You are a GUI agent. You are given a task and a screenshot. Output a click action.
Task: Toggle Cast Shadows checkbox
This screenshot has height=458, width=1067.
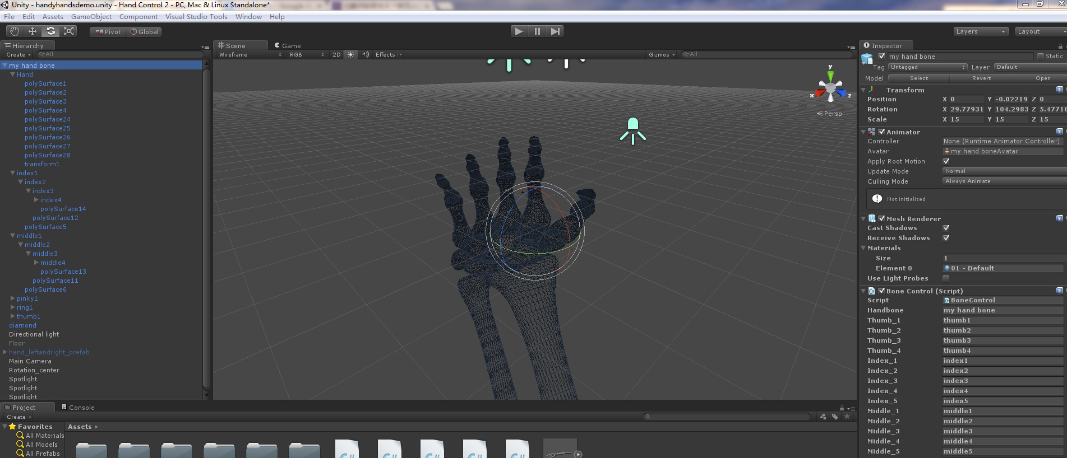click(946, 228)
